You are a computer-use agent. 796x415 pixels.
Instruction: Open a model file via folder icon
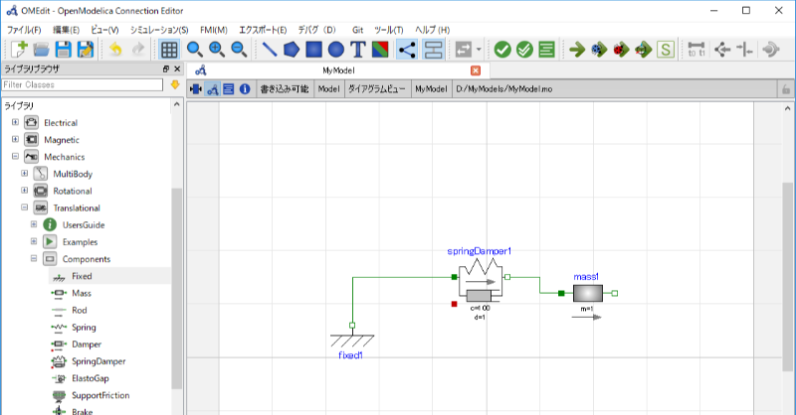pos(41,50)
